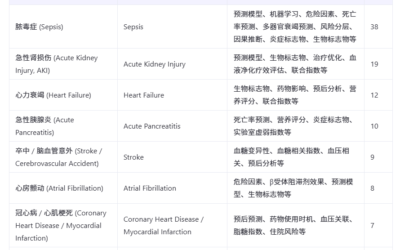Select the 脓毒症 (Sepsis) disease cell
400x250 pixels.
click(x=63, y=27)
